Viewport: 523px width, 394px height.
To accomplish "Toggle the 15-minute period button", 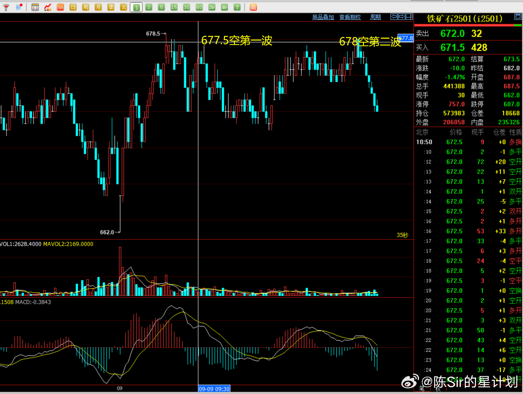I will (174, 7).
